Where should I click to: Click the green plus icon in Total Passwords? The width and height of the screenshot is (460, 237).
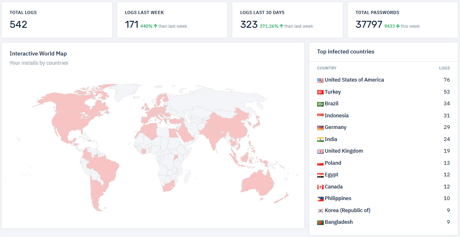coord(398,26)
